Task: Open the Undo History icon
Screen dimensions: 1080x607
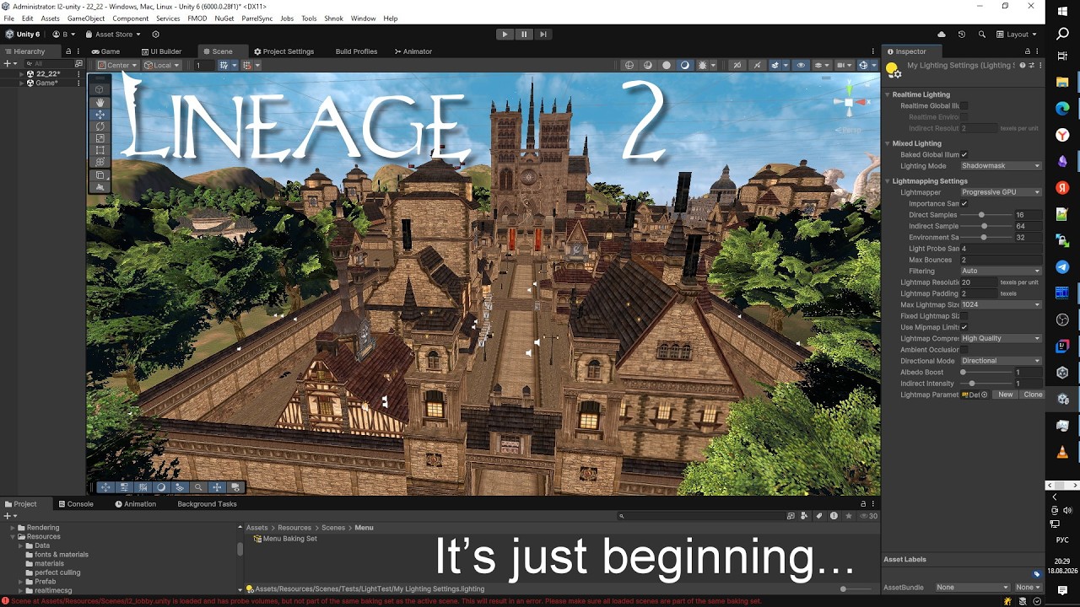Action: [962, 35]
